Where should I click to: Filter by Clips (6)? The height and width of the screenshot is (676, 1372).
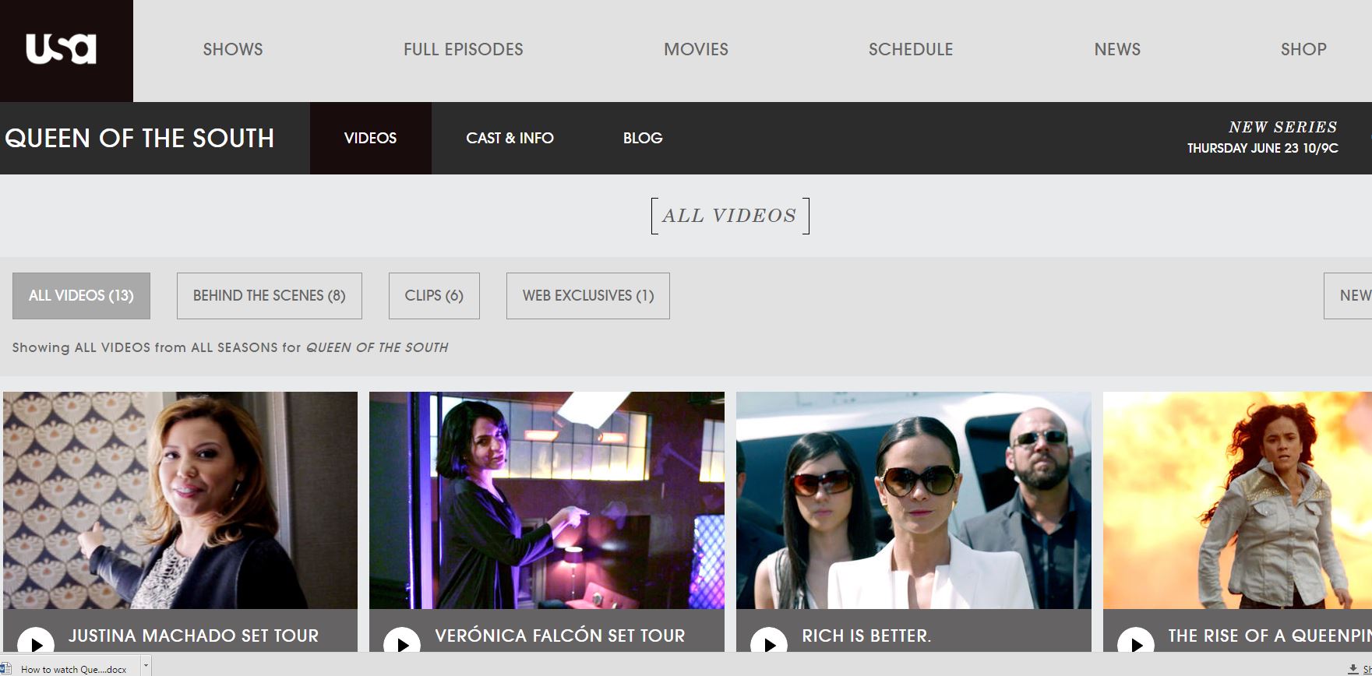tap(434, 296)
